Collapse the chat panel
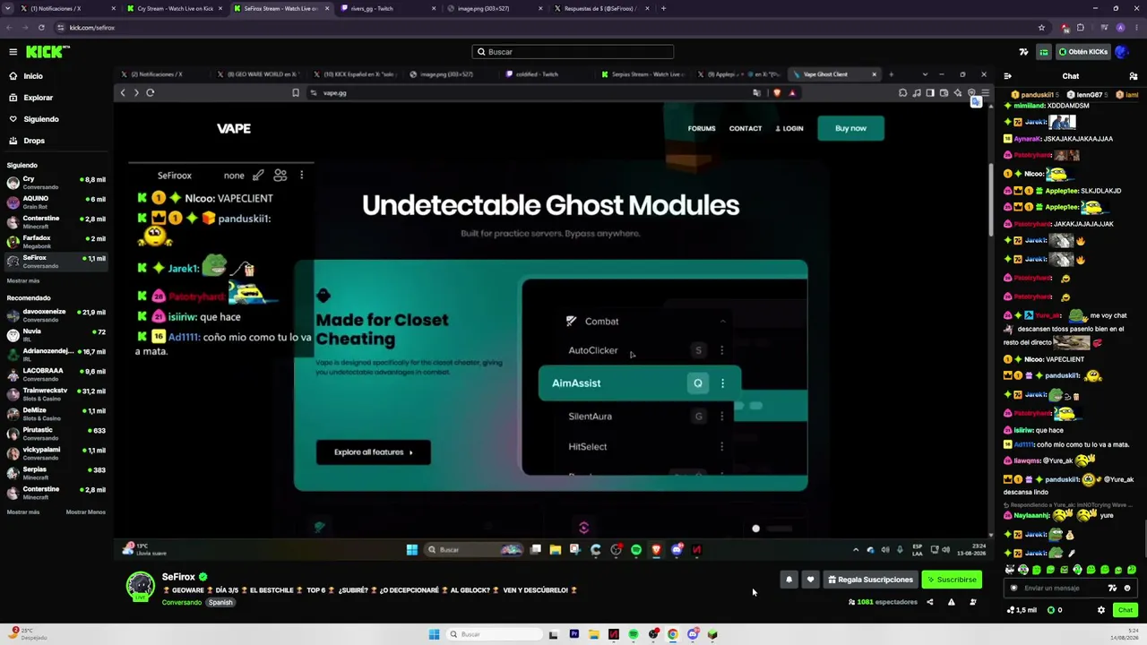 tap(1008, 76)
